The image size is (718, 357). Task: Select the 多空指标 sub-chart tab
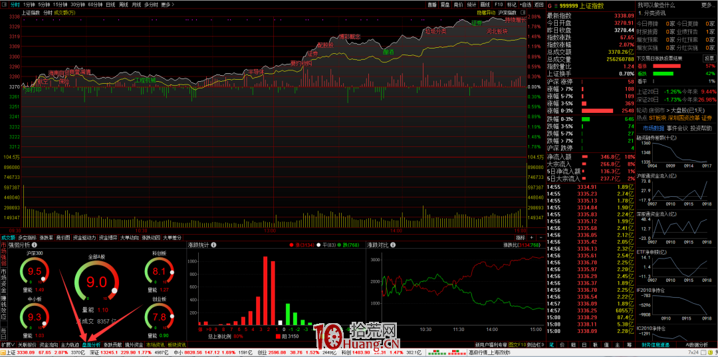(x=27, y=237)
